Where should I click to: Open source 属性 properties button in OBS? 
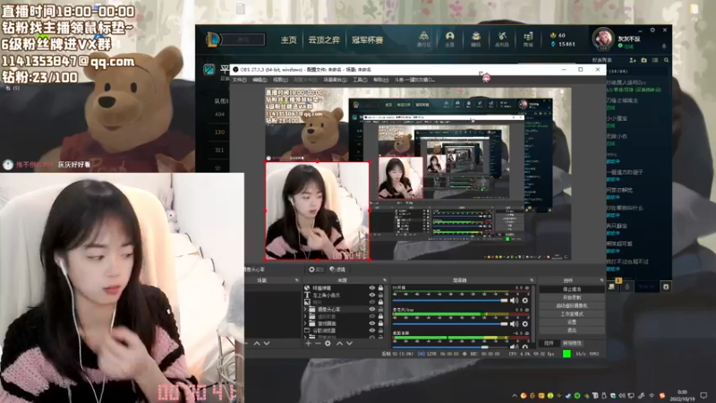[316, 270]
